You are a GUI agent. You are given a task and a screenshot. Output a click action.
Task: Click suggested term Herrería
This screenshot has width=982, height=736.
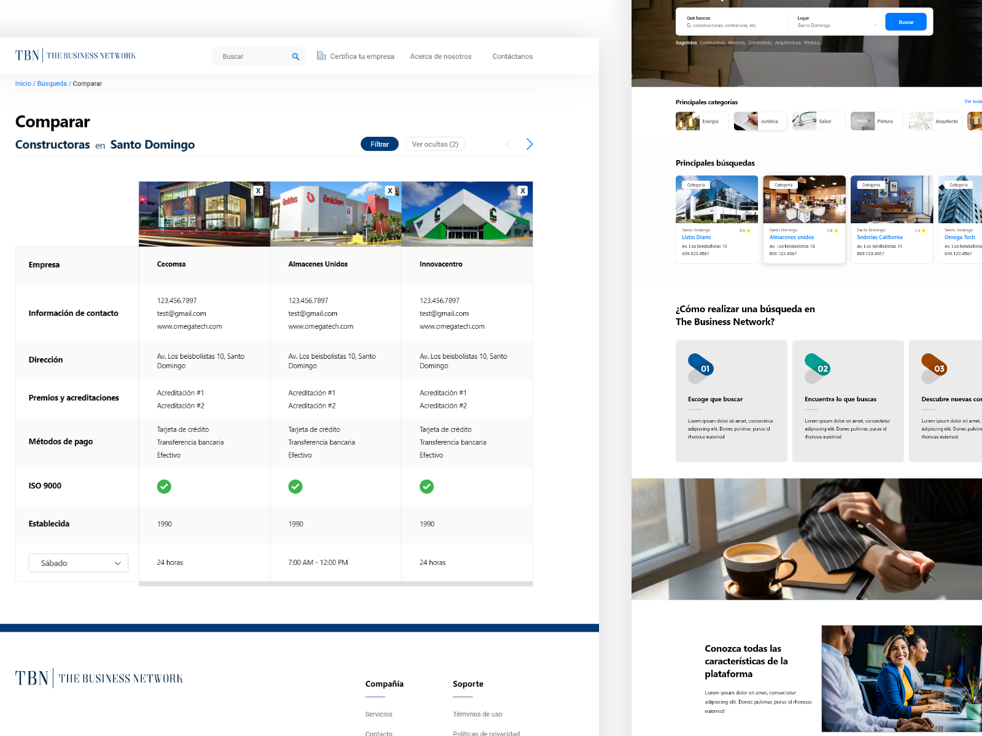(736, 43)
